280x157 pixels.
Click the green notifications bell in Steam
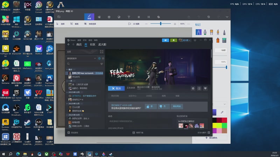[x=174, y=40]
